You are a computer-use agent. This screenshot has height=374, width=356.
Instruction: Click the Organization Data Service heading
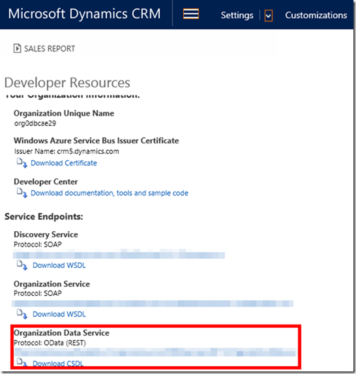(x=61, y=333)
